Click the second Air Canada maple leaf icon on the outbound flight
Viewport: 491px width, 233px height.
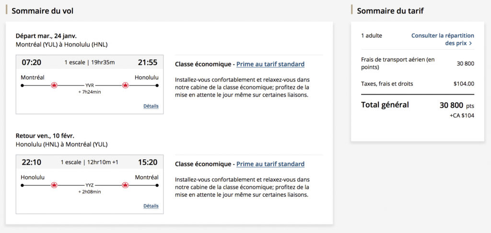pos(126,86)
